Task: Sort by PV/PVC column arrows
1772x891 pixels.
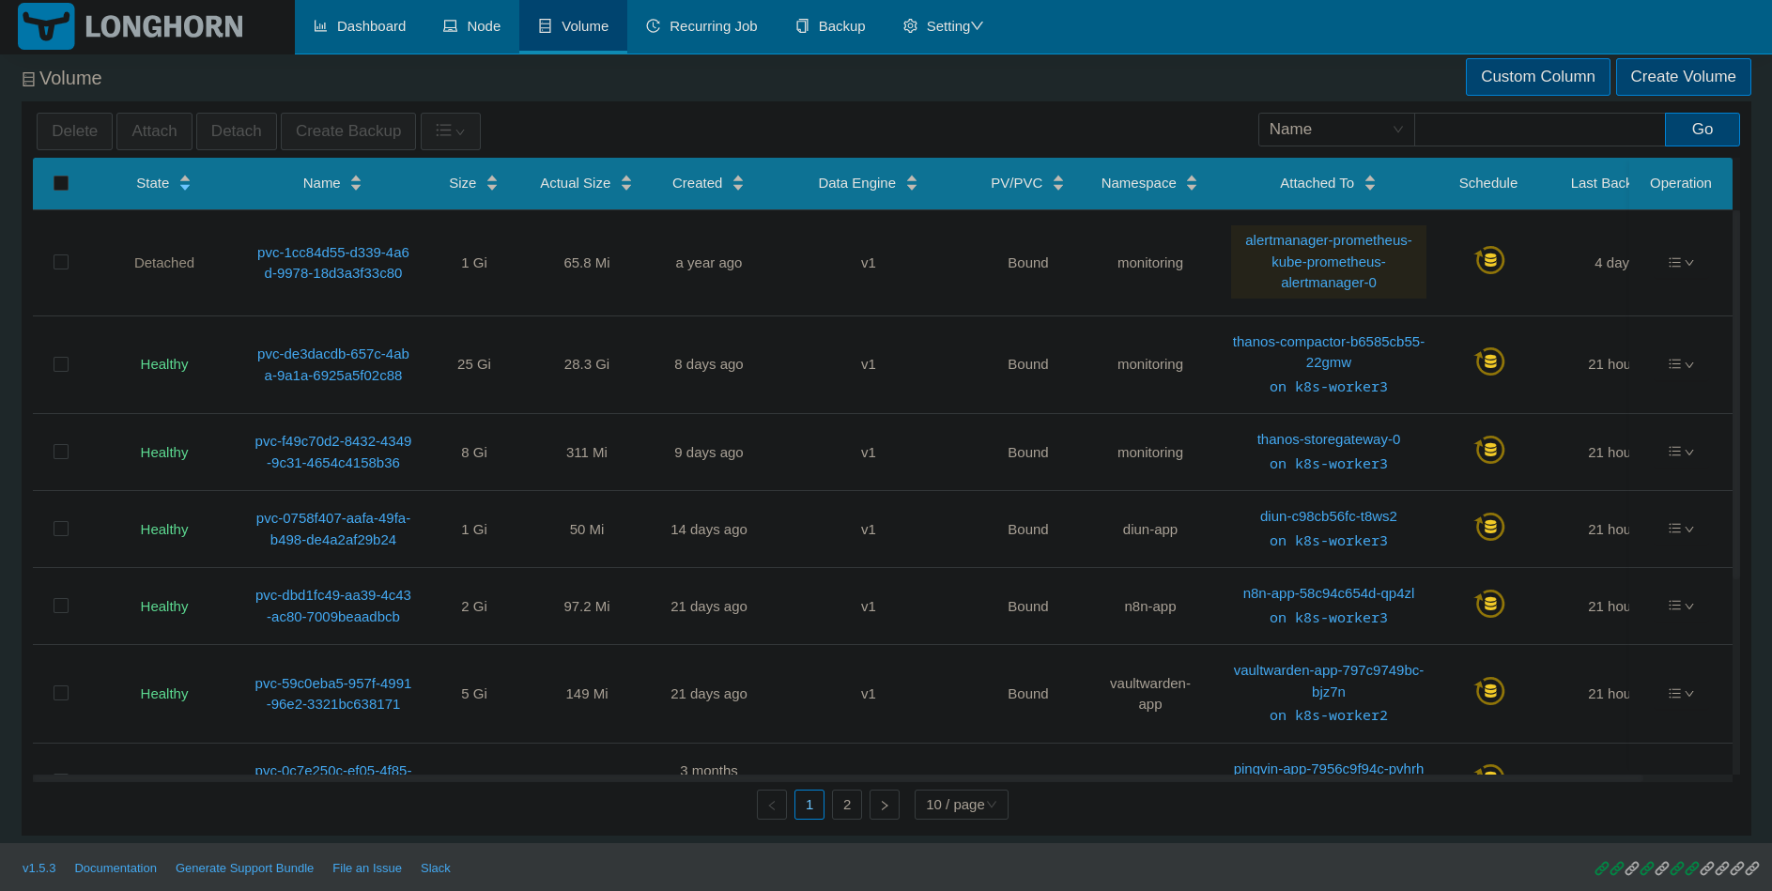Action: (x=1058, y=183)
